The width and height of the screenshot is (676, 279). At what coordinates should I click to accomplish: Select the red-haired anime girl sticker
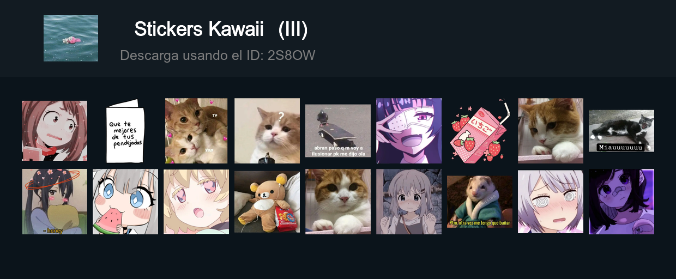click(55, 131)
